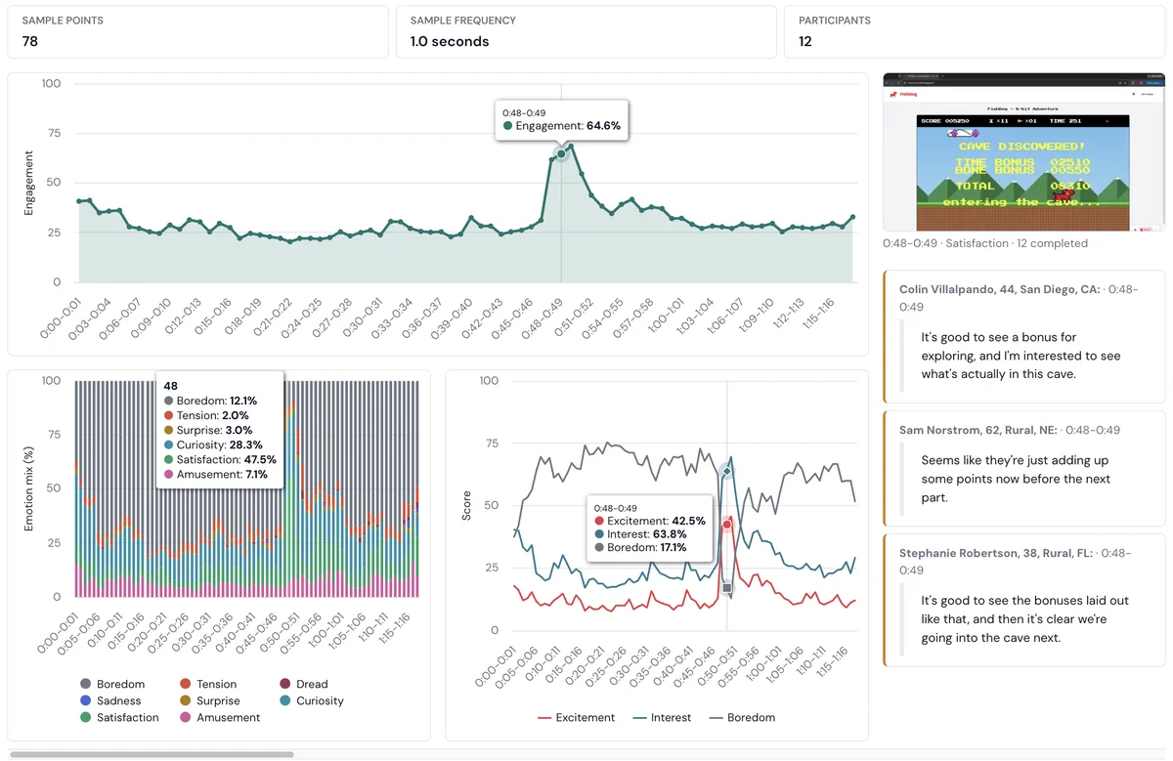Screen dimensions: 1173x761
Task: Click the "1.0 seconds" value
Action: [450, 41]
